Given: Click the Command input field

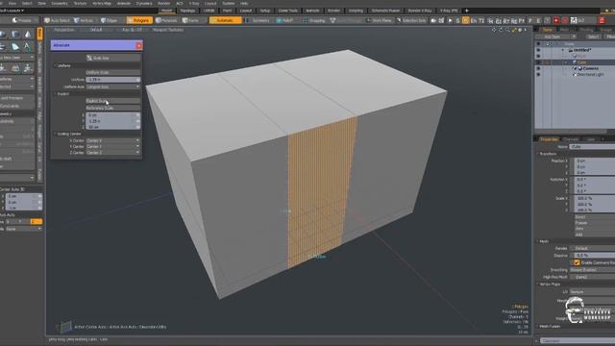Looking at the screenshot, I should [578, 341].
